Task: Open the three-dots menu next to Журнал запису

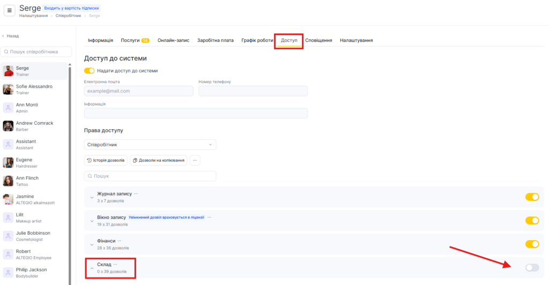Action: pyautogui.click(x=136, y=193)
